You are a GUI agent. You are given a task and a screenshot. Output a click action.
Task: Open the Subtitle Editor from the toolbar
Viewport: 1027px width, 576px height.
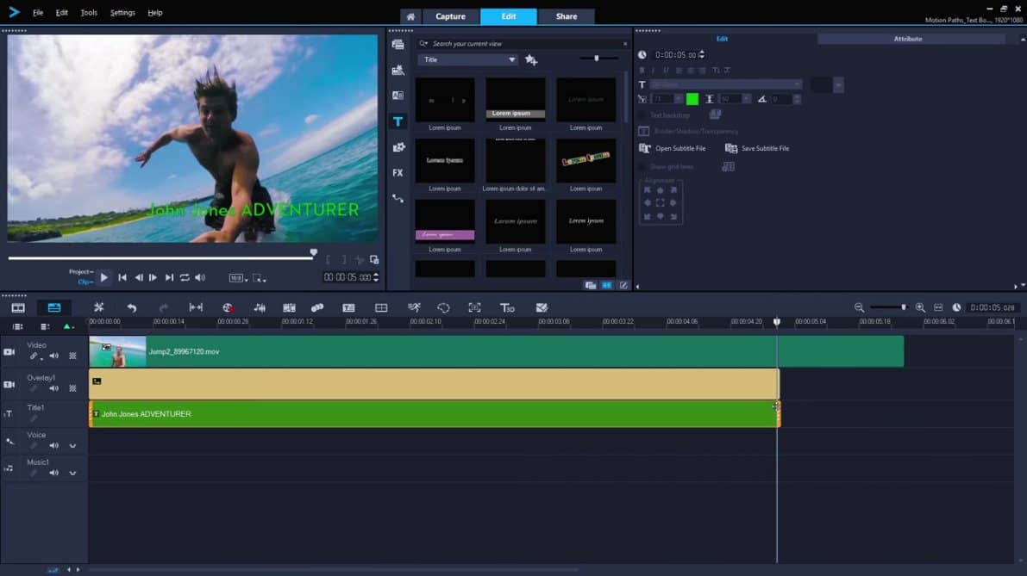349,307
